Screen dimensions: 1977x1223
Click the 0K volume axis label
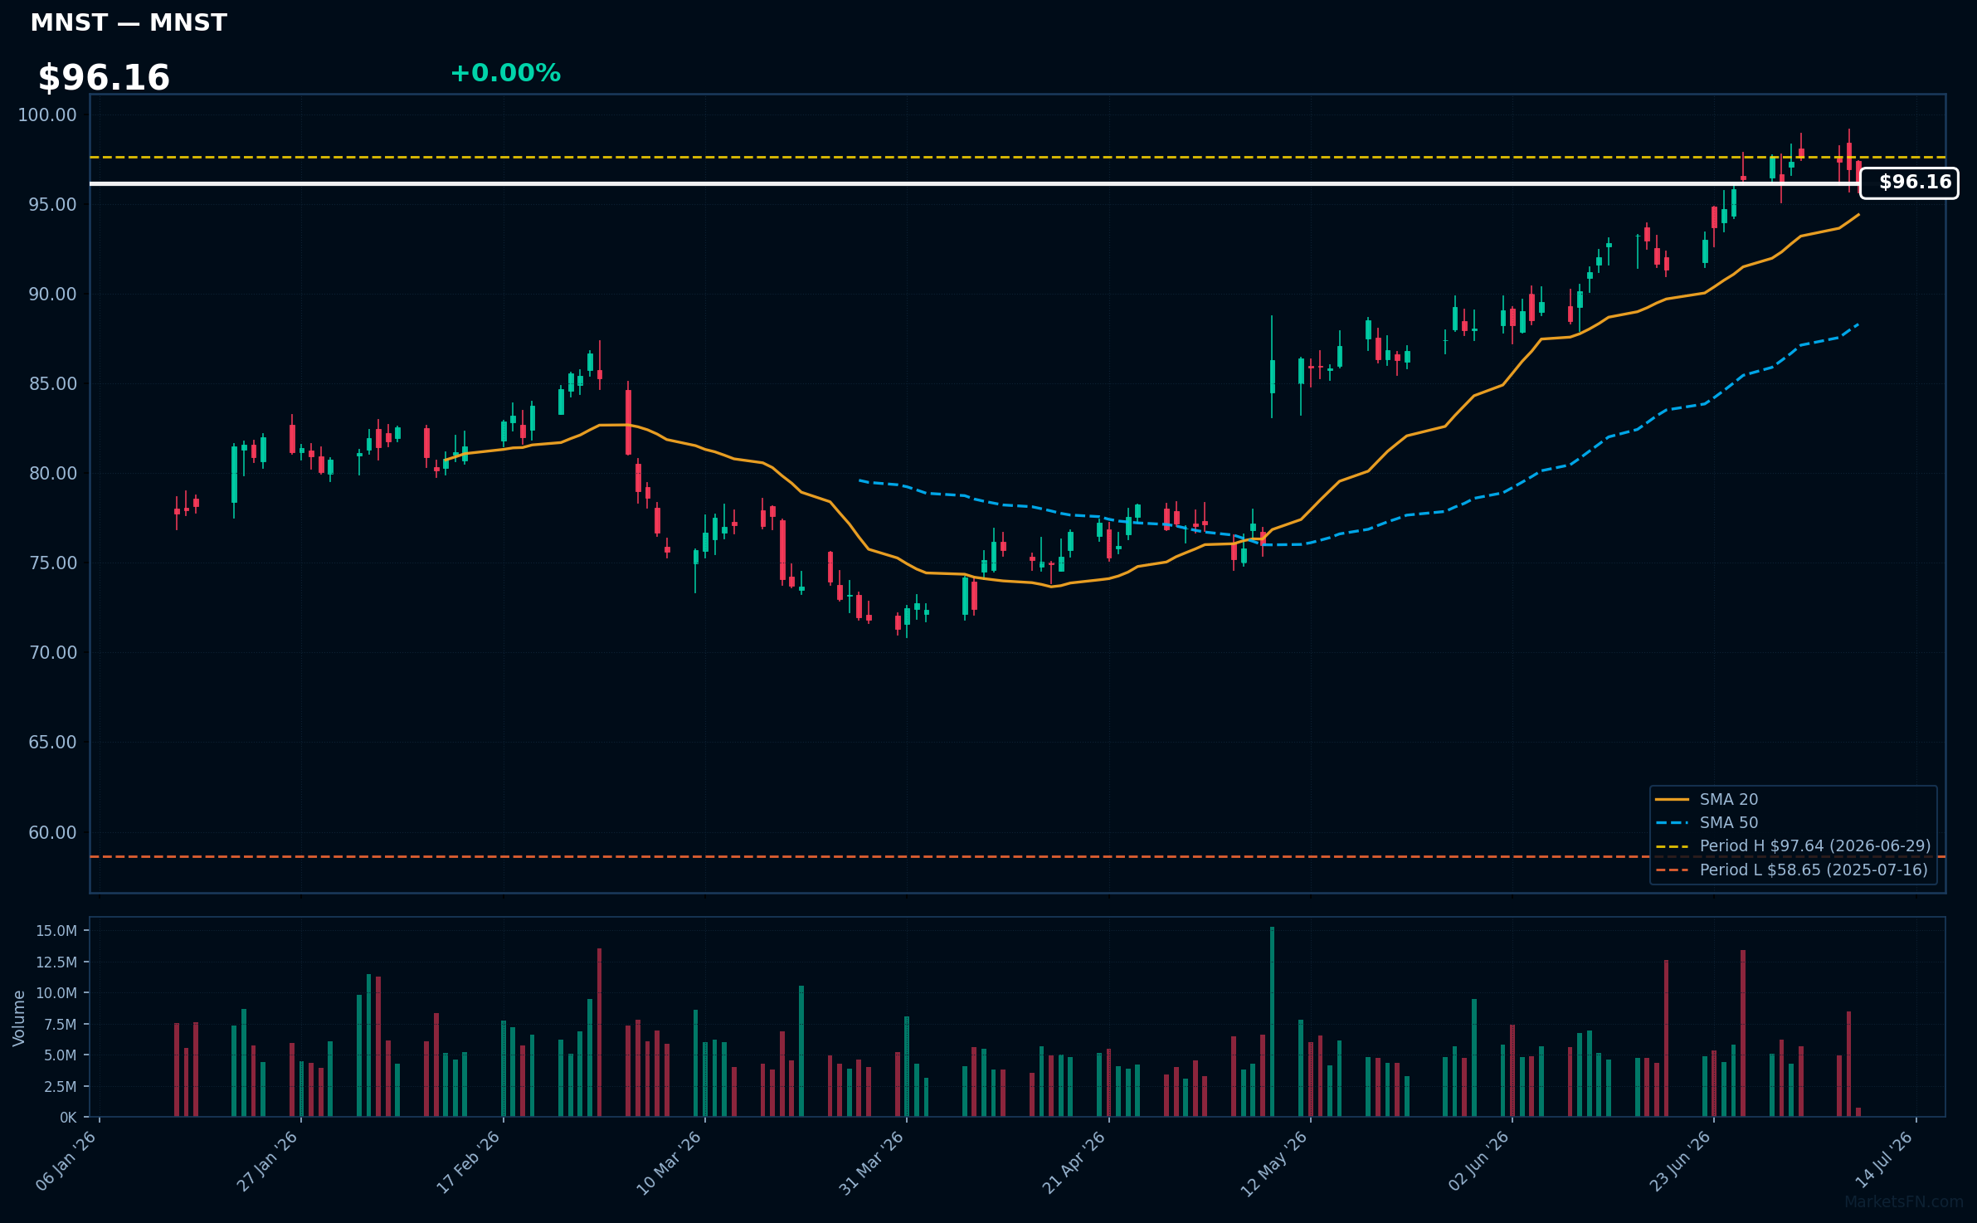click(x=68, y=1118)
